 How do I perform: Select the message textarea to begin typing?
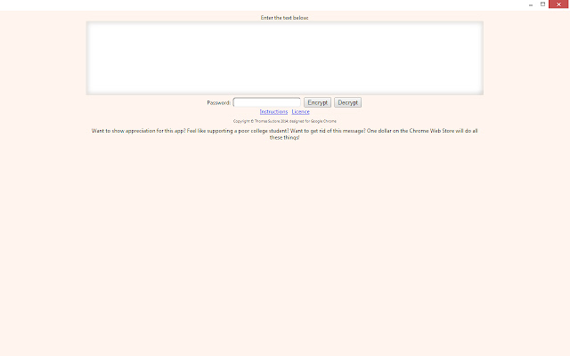coord(285,58)
